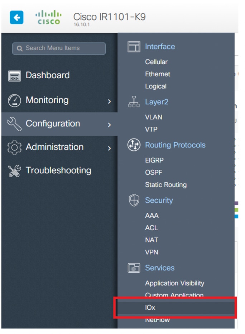
Task: Open Logical interface settings
Action: (x=156, y=86)
